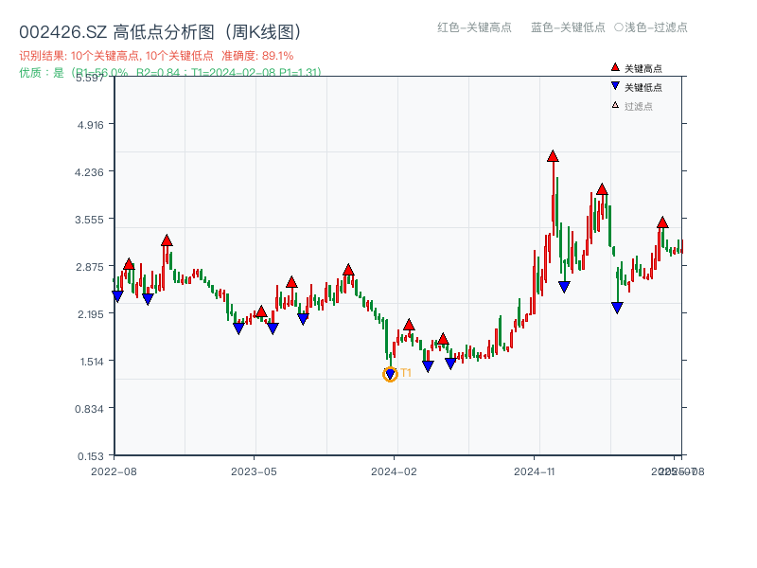This screenshot has height=568, width=757.
Task: Click the 2023-05 x-axis date label
Action: pyautogui.click(x=254, y=471)
